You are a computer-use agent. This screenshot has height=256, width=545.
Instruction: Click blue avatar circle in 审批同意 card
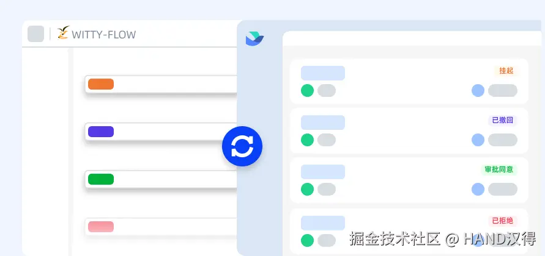click(x=478, y=189)
